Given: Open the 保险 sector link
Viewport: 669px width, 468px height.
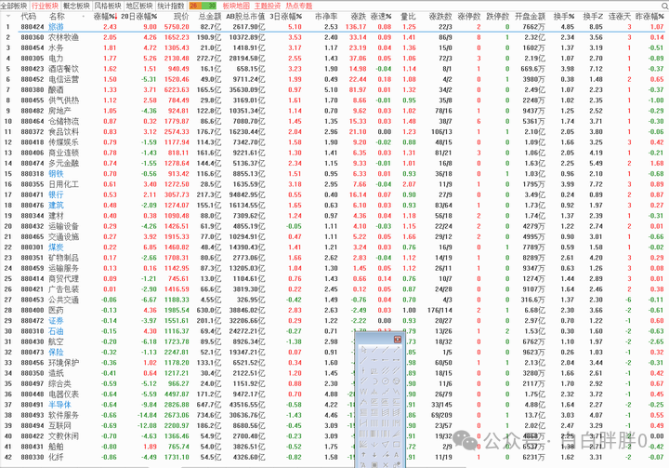Looking at the screenshot, I should (x=56, y=352).
